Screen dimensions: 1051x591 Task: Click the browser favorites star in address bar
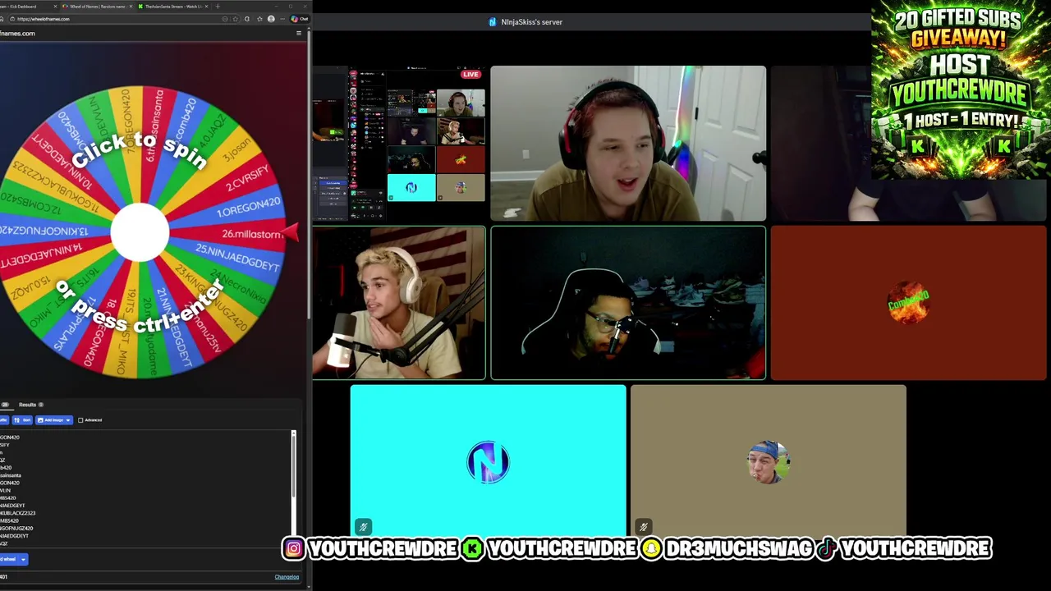click(236, 19)
